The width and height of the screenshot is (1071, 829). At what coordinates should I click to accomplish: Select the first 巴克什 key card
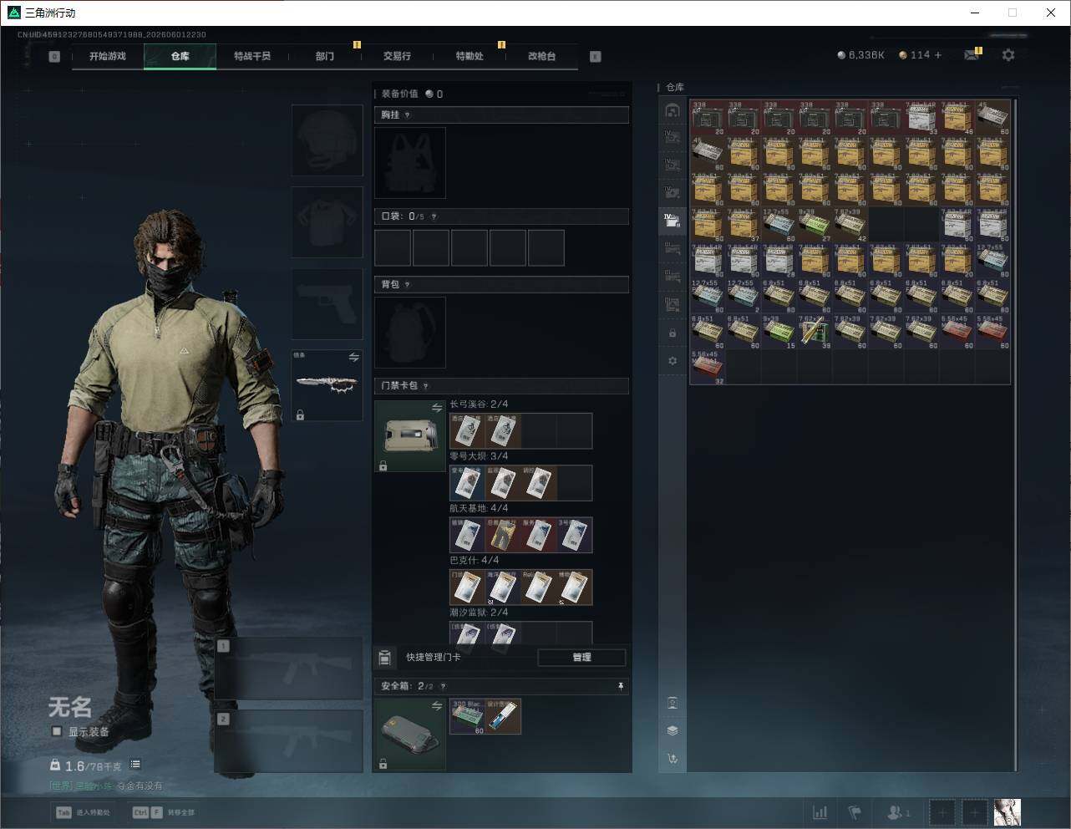pos(467,587)
